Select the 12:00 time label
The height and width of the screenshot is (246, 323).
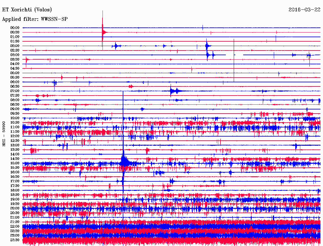pos(15,136)
